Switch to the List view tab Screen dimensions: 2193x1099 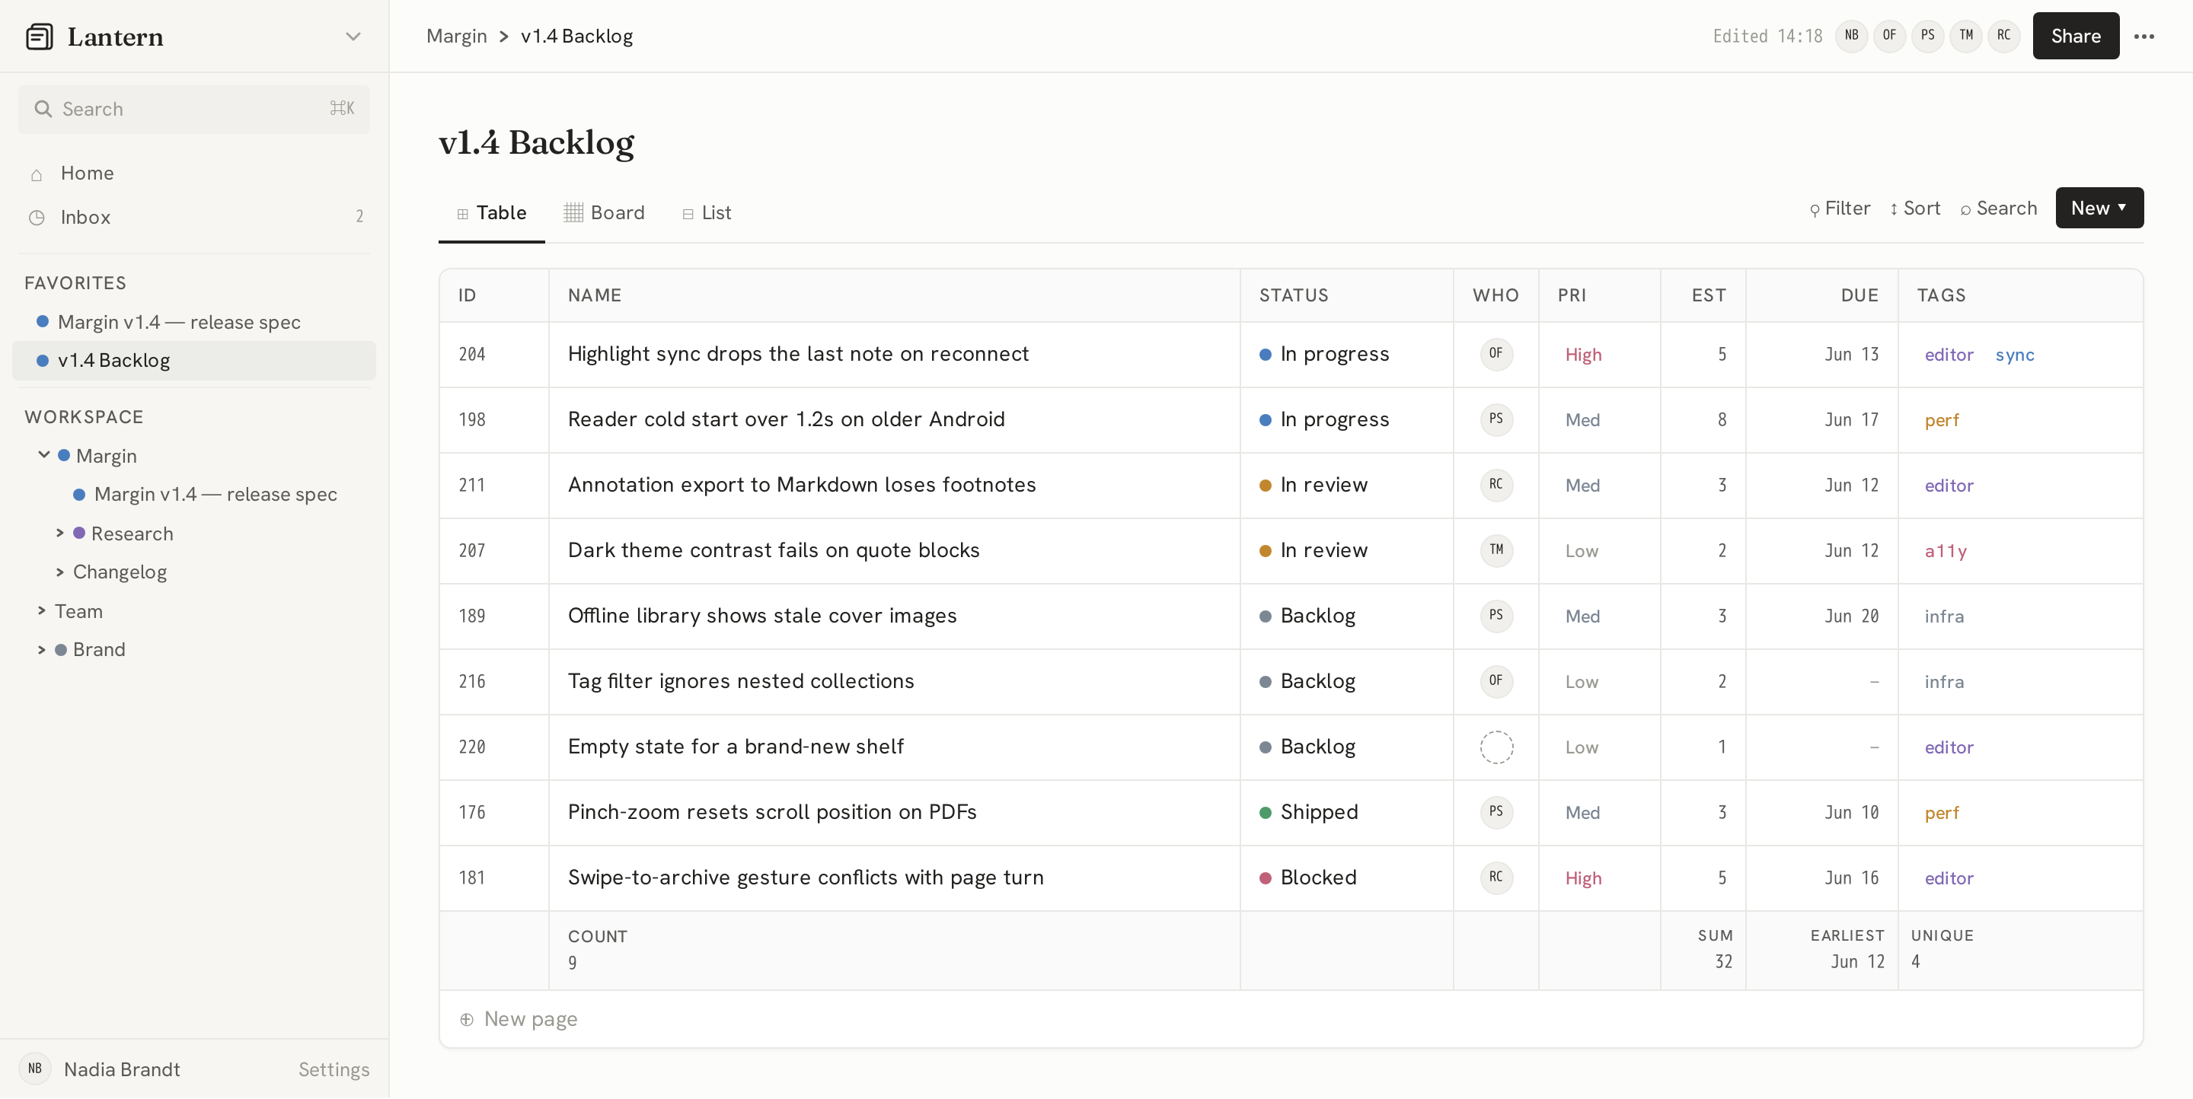click(707, 212)
